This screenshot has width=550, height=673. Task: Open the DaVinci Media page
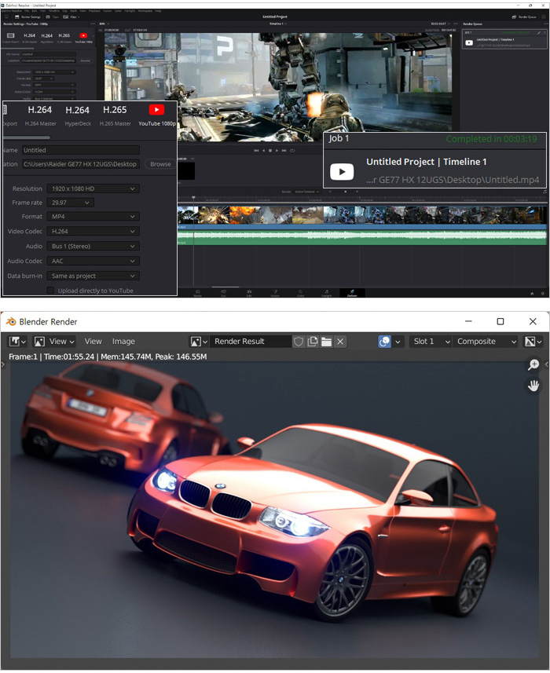tap(197, 293)
